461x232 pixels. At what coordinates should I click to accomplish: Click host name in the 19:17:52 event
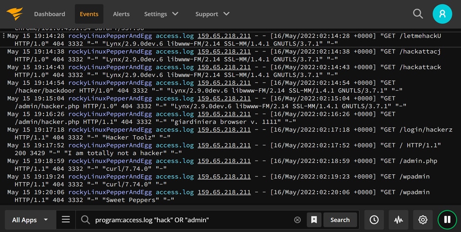click(x=110, y=145)
